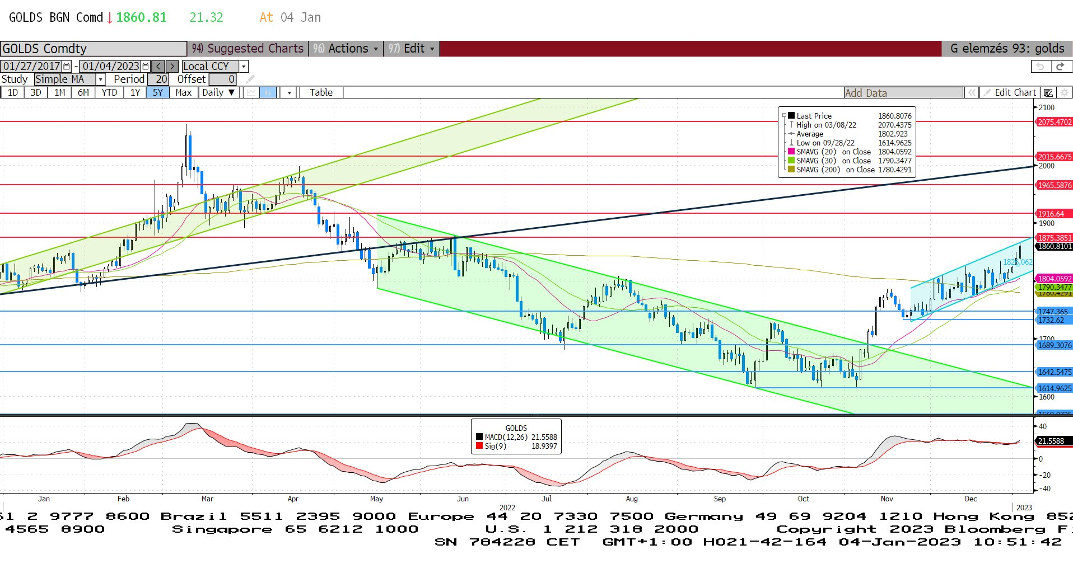Image resolution: width=1073 pixels, height=573 pixels.
Task: Click the Average legend row
Action: (850, 134)
